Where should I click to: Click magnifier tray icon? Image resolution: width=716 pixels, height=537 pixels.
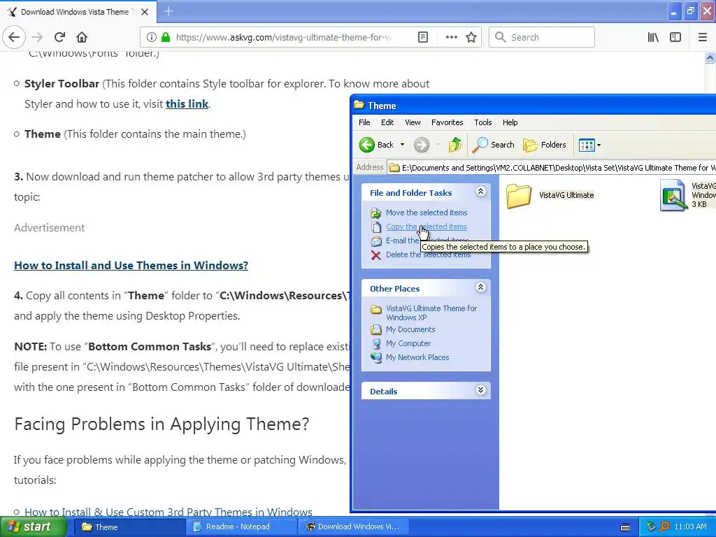pyautogui.click(x=664, y=527)
